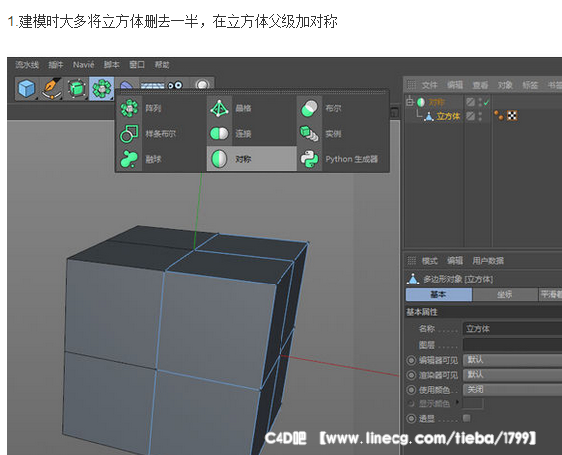The width and height of the screenshot is (562, 455).
Task: Click the floor stripes toolbar icon
Action: [x=152, y=85]
